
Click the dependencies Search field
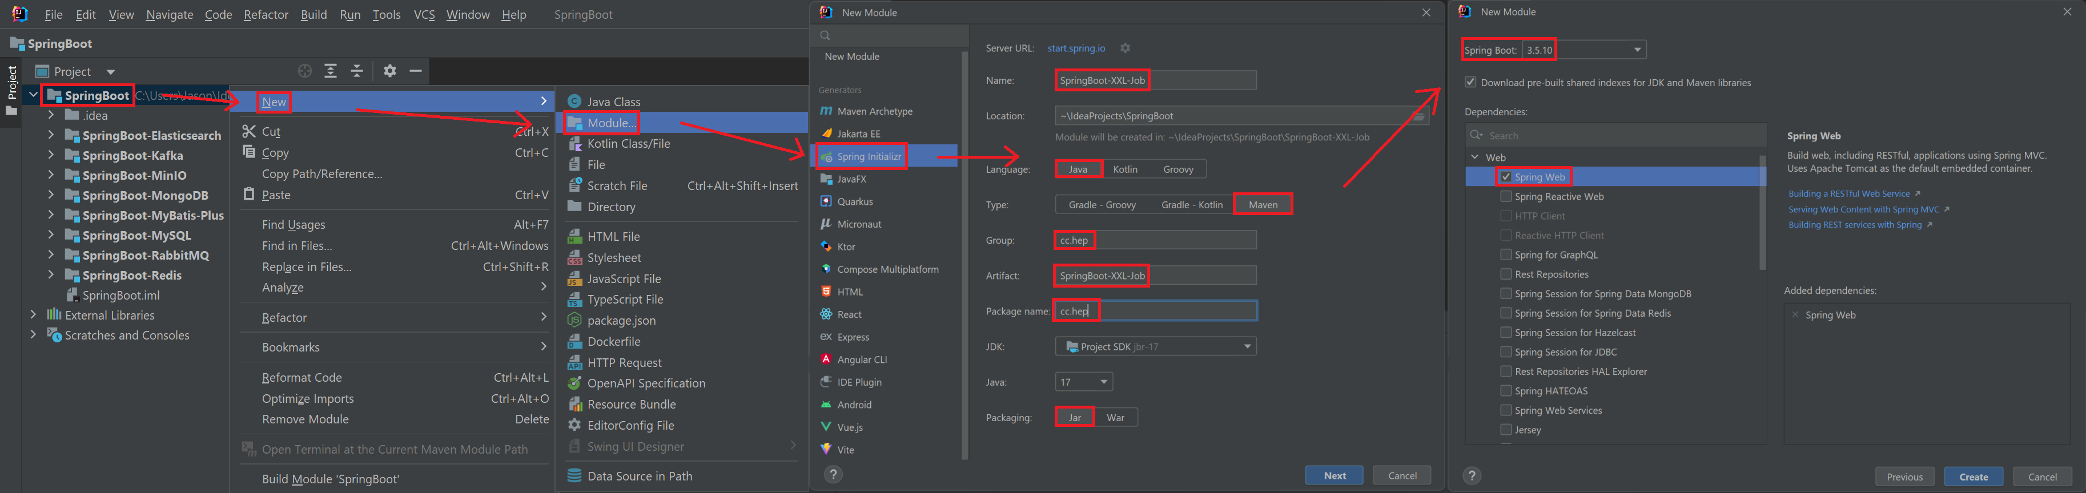1619,136
